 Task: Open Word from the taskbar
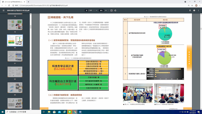(x=80, y=112)
